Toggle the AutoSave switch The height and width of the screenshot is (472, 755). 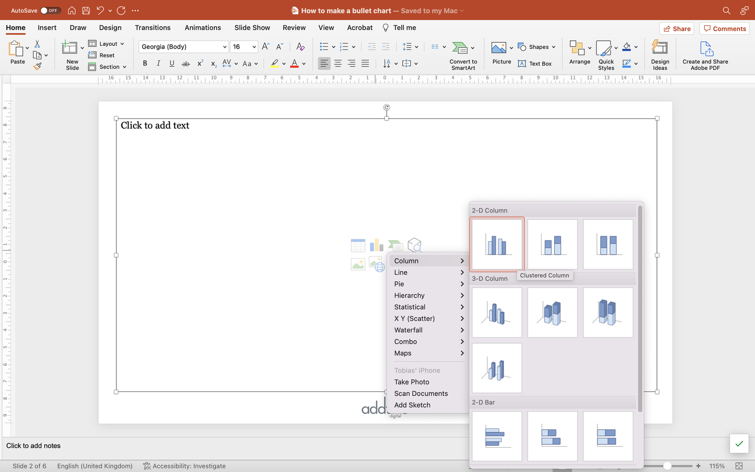(50, 10)
